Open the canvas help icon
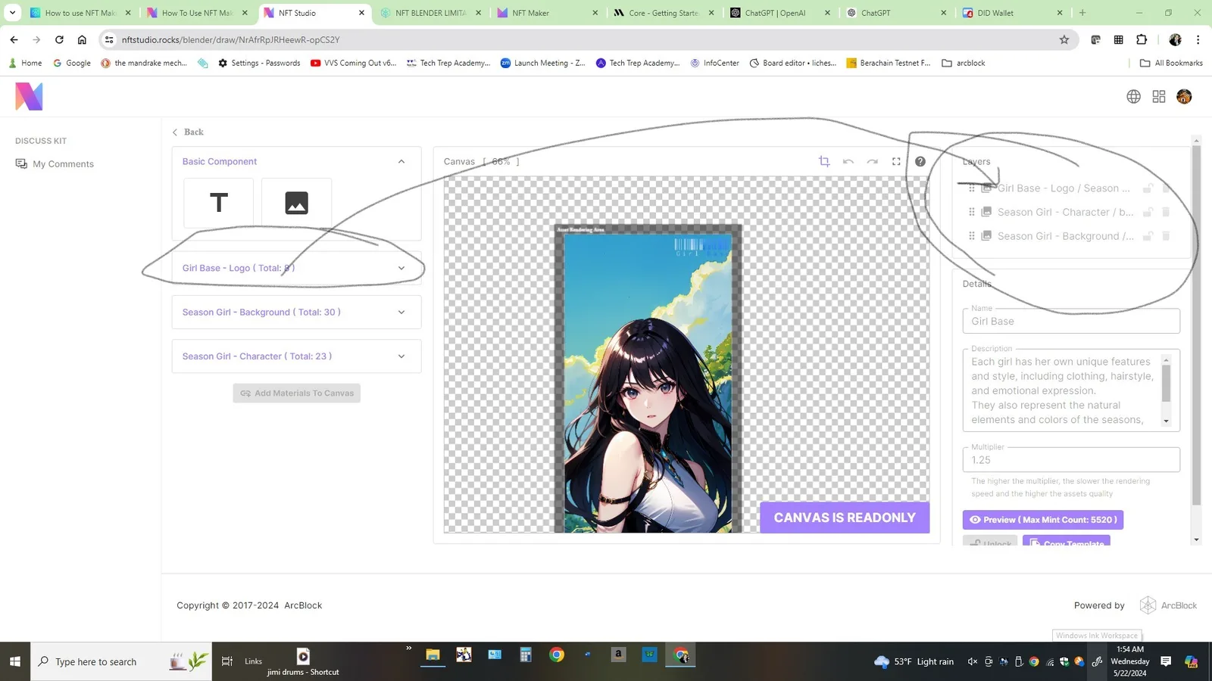This screenshot has width=1212, height=681. [x=920, y=161]
